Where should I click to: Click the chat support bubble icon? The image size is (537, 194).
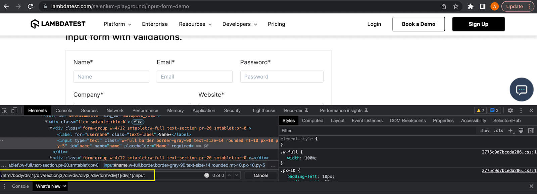[x=521, y=90]
